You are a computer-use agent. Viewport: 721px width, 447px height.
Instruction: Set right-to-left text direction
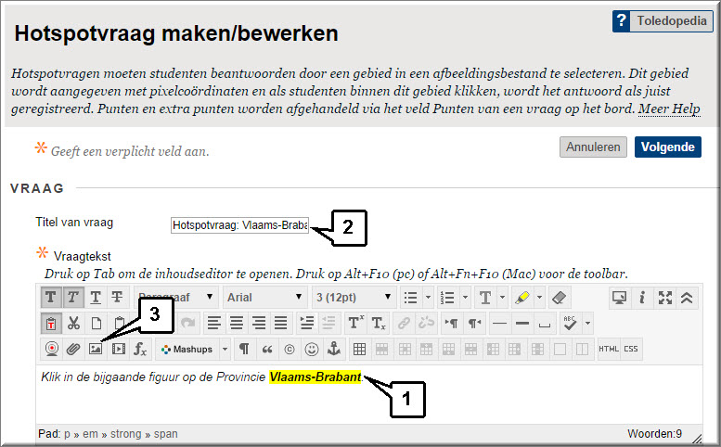(474, 324)
